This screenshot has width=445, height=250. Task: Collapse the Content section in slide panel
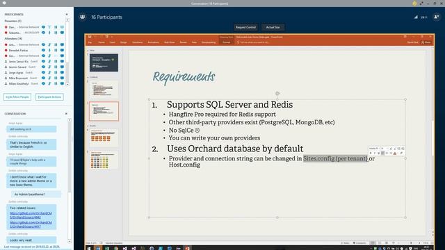tap(88, 77)
